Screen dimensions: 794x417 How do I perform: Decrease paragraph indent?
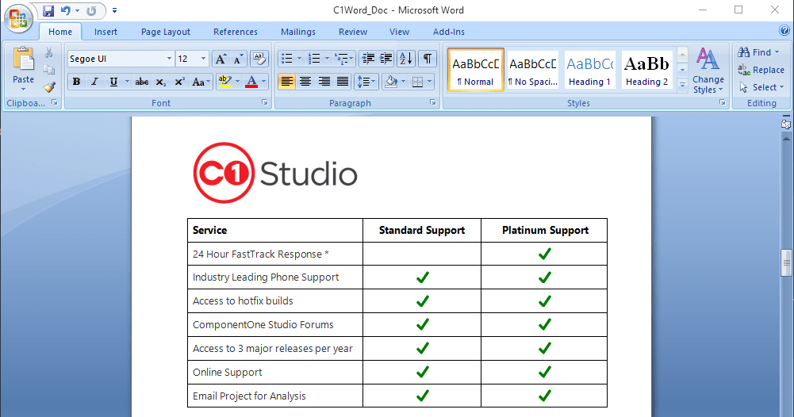368,59
